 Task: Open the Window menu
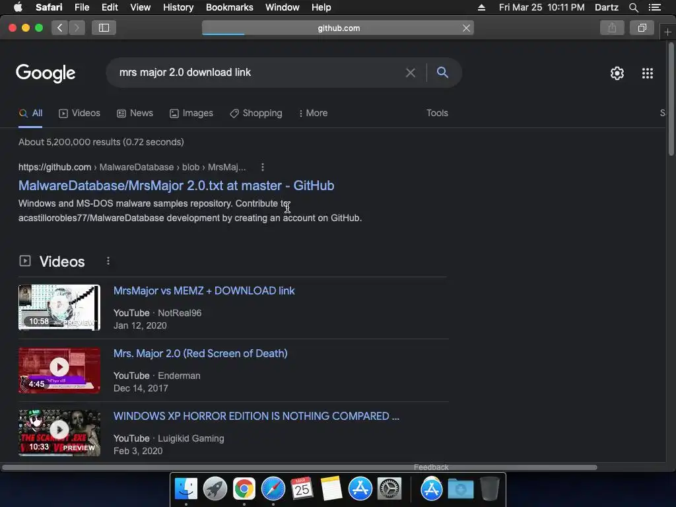coord(283,7)
